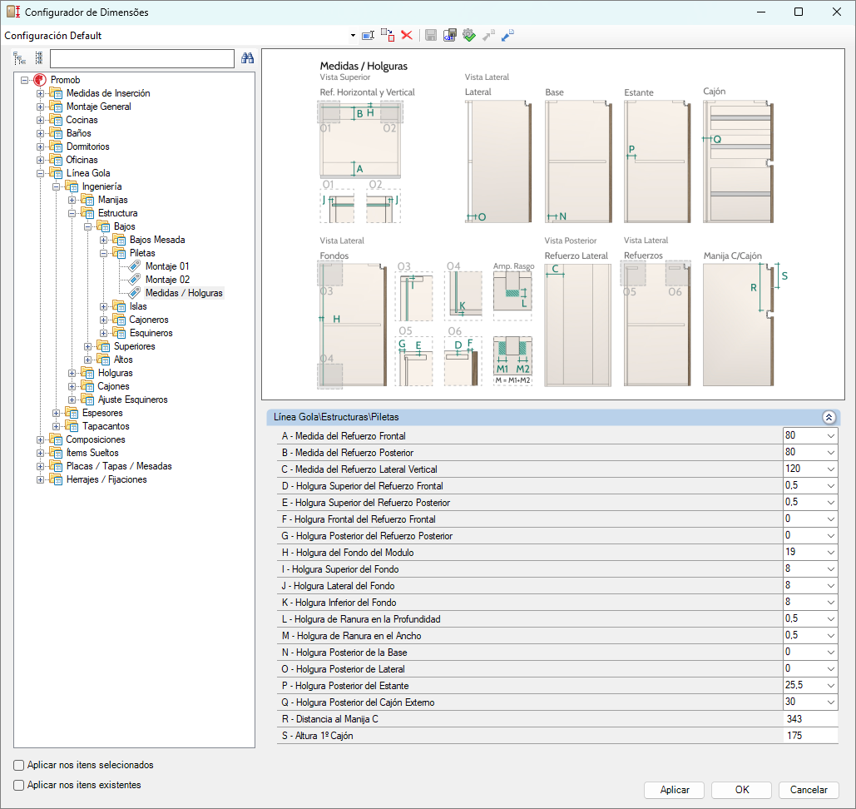The image size is (856, 809).
Task: Click the duplicate configuration icon
Action: pyautogui.click(x=388, y=35)
